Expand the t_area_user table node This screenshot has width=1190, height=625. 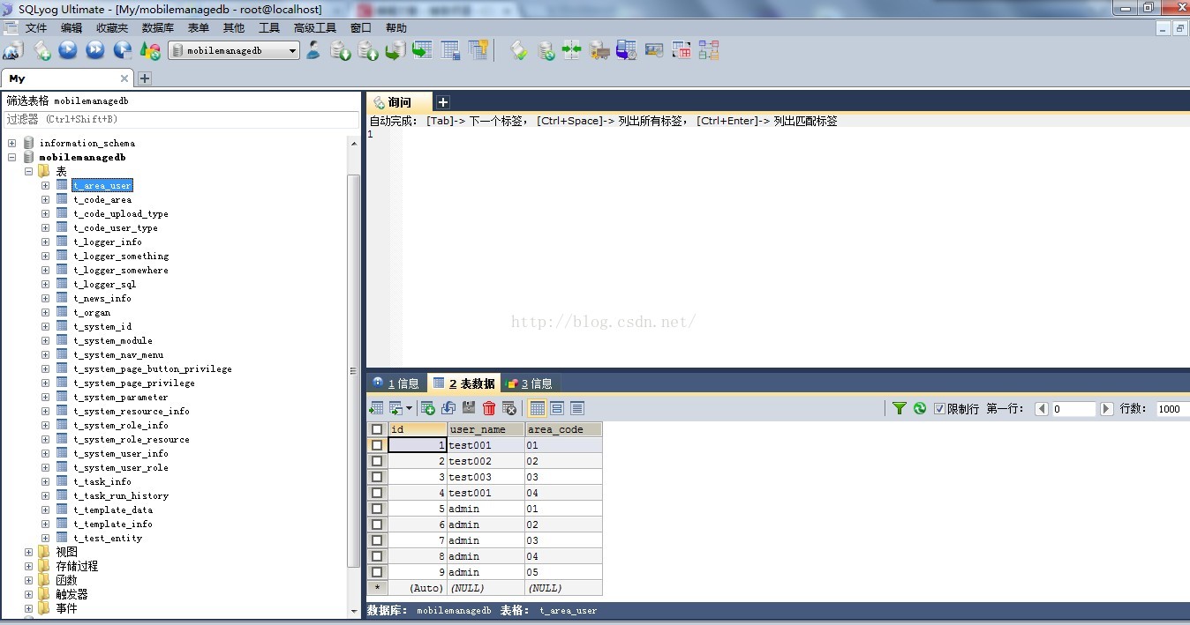pyautogui.click(x=45, y=185)
